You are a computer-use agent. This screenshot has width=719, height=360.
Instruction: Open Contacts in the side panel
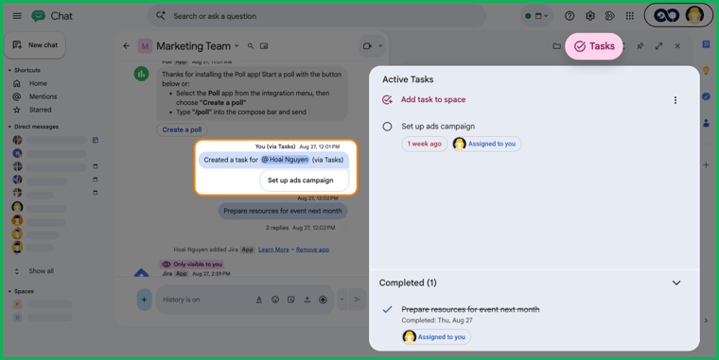pos(706,123)
